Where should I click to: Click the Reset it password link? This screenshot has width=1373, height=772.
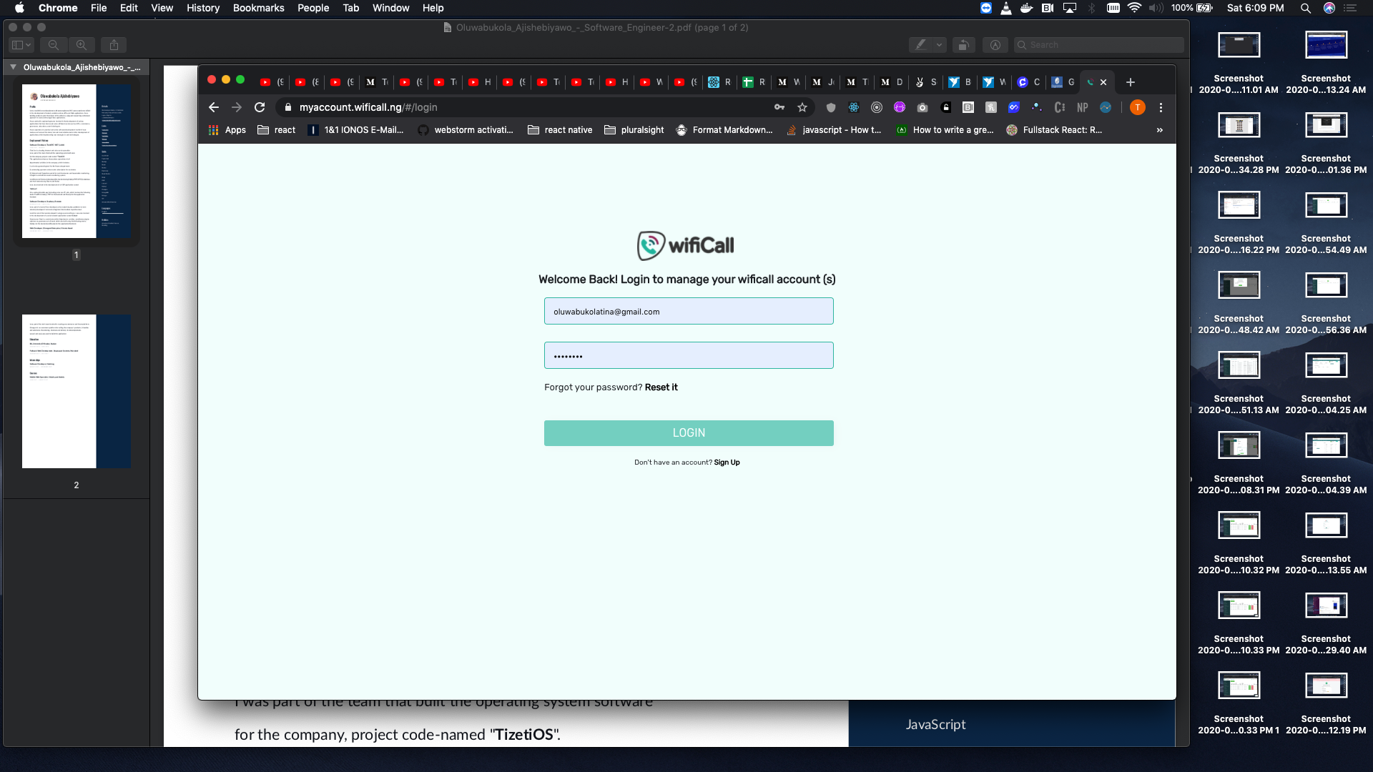(661, 387)
